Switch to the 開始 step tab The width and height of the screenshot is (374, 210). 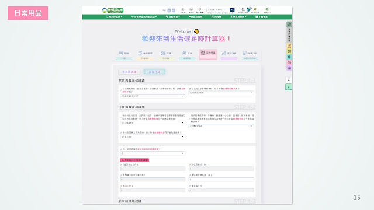click(x=124, y=55)
